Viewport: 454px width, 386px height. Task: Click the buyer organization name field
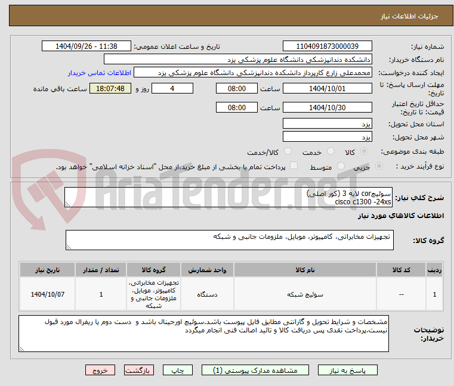coord(238,60)
